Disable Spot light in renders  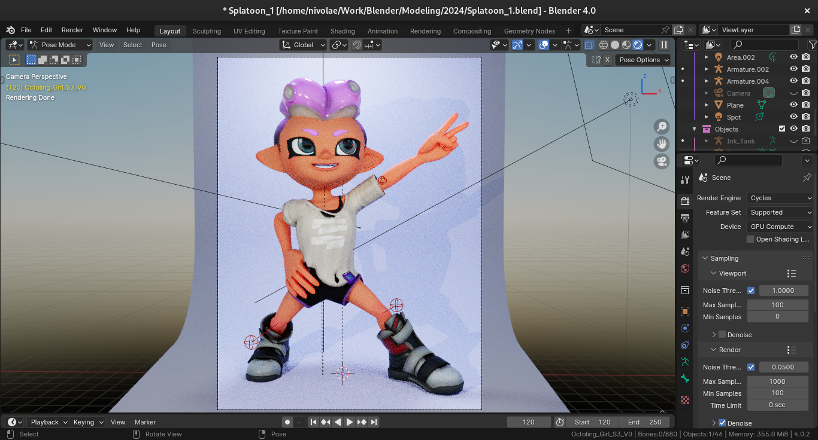click(806, 117)
